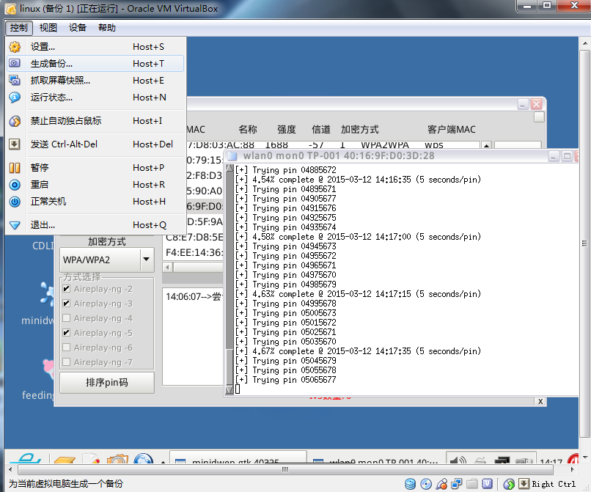Enable the Aireplay-ng -6 checkbox
This screenshot has height=492, width=591.
coord(66,348)
